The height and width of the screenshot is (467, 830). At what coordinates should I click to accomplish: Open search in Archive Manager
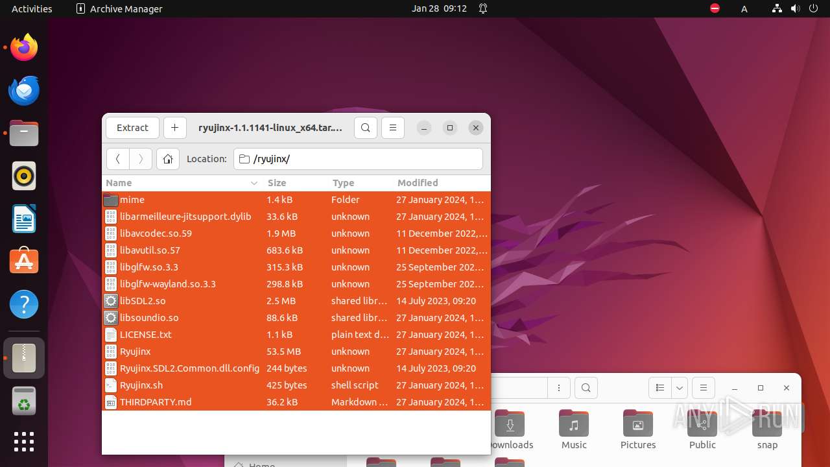coord(366,128)
